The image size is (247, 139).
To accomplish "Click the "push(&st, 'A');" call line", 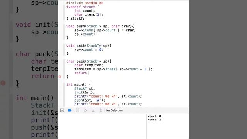I will click(x=90, y=100).
